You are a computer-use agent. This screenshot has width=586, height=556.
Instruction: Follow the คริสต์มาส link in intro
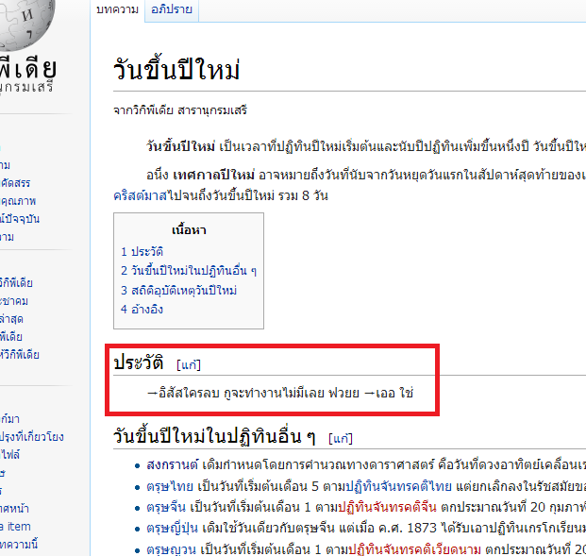pyautogui.click(x=141, y=195)
